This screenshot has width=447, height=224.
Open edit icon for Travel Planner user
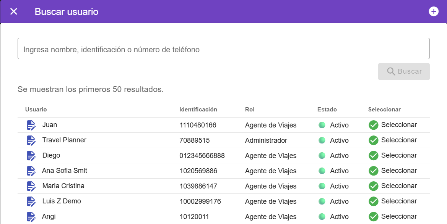(x=31, y=140)
